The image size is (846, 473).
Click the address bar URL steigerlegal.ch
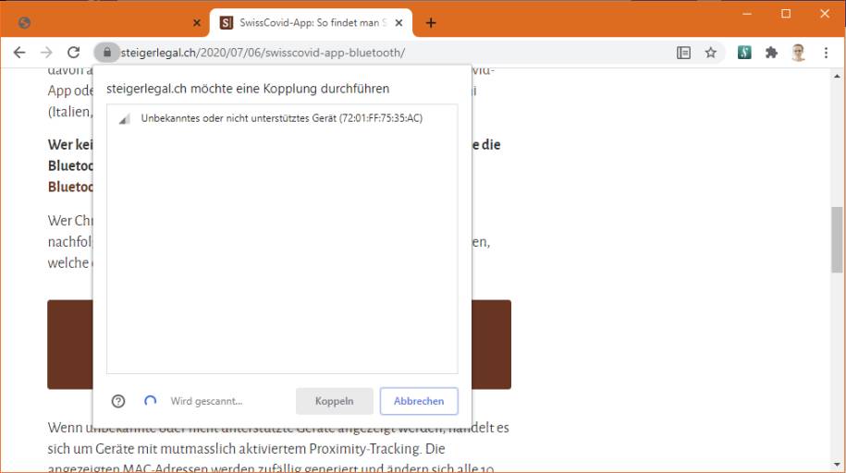coord(263,53)
